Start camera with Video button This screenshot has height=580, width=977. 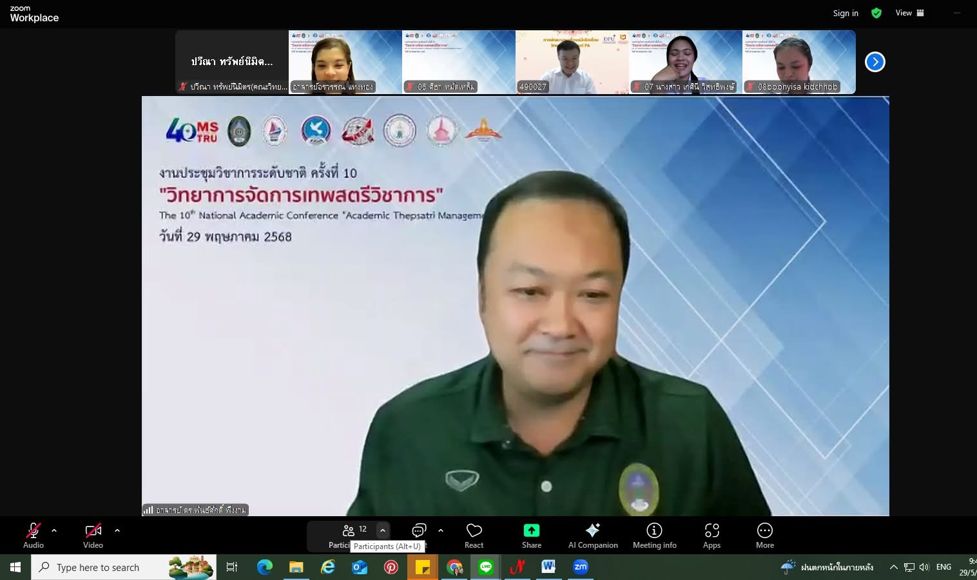coord(93,536)
